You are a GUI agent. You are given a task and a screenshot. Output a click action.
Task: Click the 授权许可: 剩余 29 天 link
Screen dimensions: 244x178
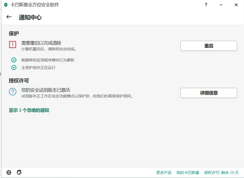(x=221, y=172)
